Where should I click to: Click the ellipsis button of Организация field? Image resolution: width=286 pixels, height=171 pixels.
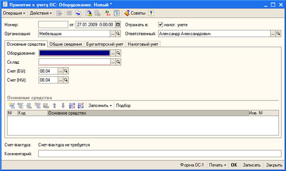pyautogui.click(x=113, y=34)
